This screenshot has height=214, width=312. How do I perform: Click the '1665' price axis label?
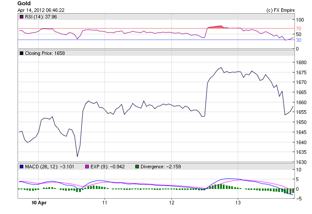[301, 92]
